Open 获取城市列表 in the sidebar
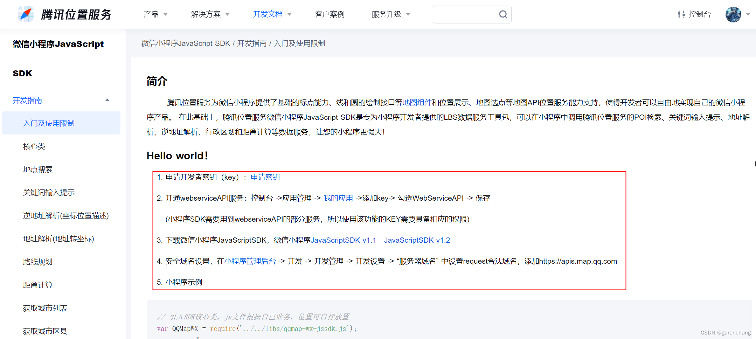 pyautogui.click(x=45, y=308)
